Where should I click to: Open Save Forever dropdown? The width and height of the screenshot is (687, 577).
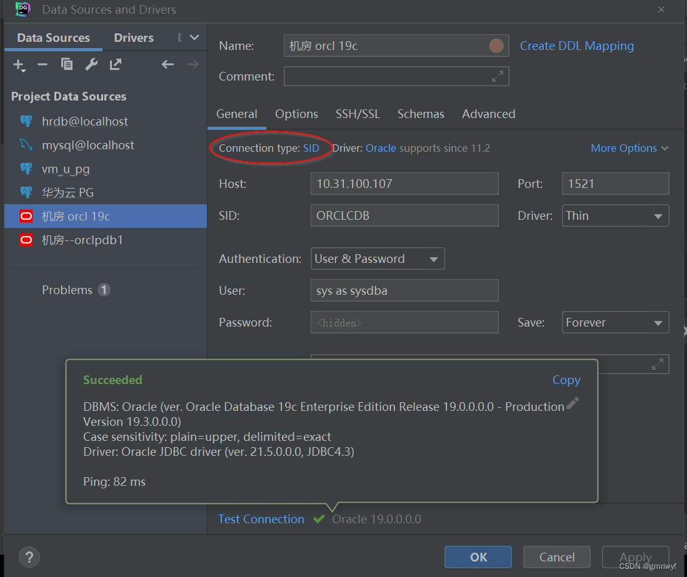tap(615, 323)
